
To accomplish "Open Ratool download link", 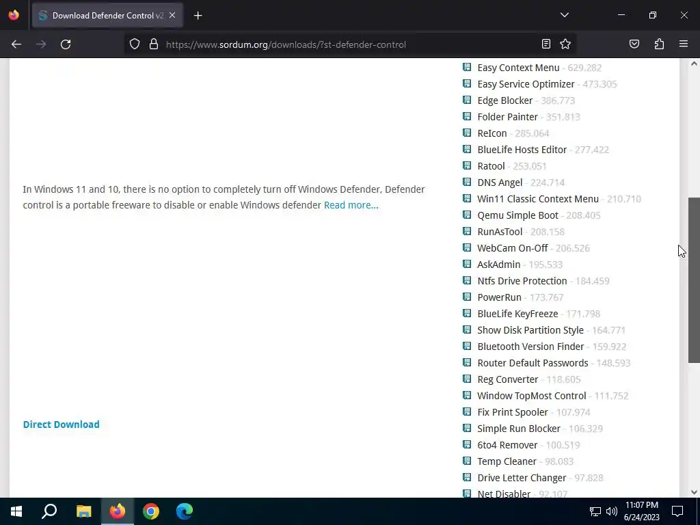I will pyautogui.click(x=491, y=167).
